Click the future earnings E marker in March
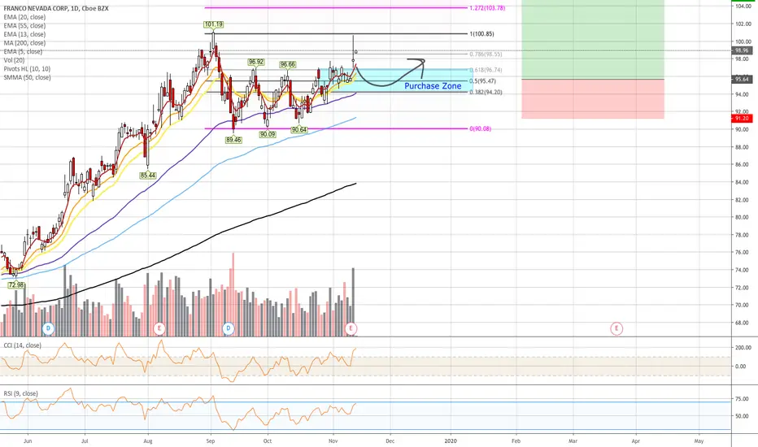This screenshot has width=758, height=447. coord(616,328)
